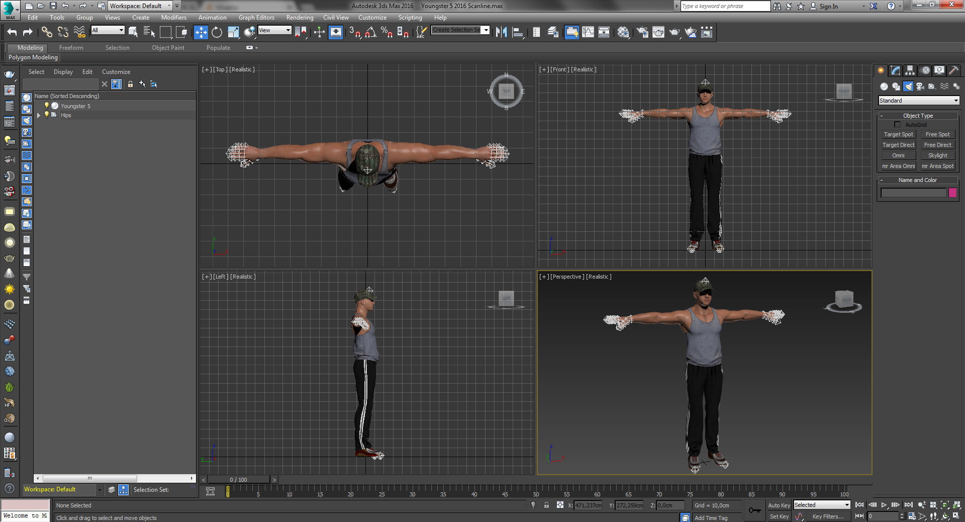The width and height of the screenshot is (965, 522).
Task: Open the Material Editor
Action: pos(624,32)
